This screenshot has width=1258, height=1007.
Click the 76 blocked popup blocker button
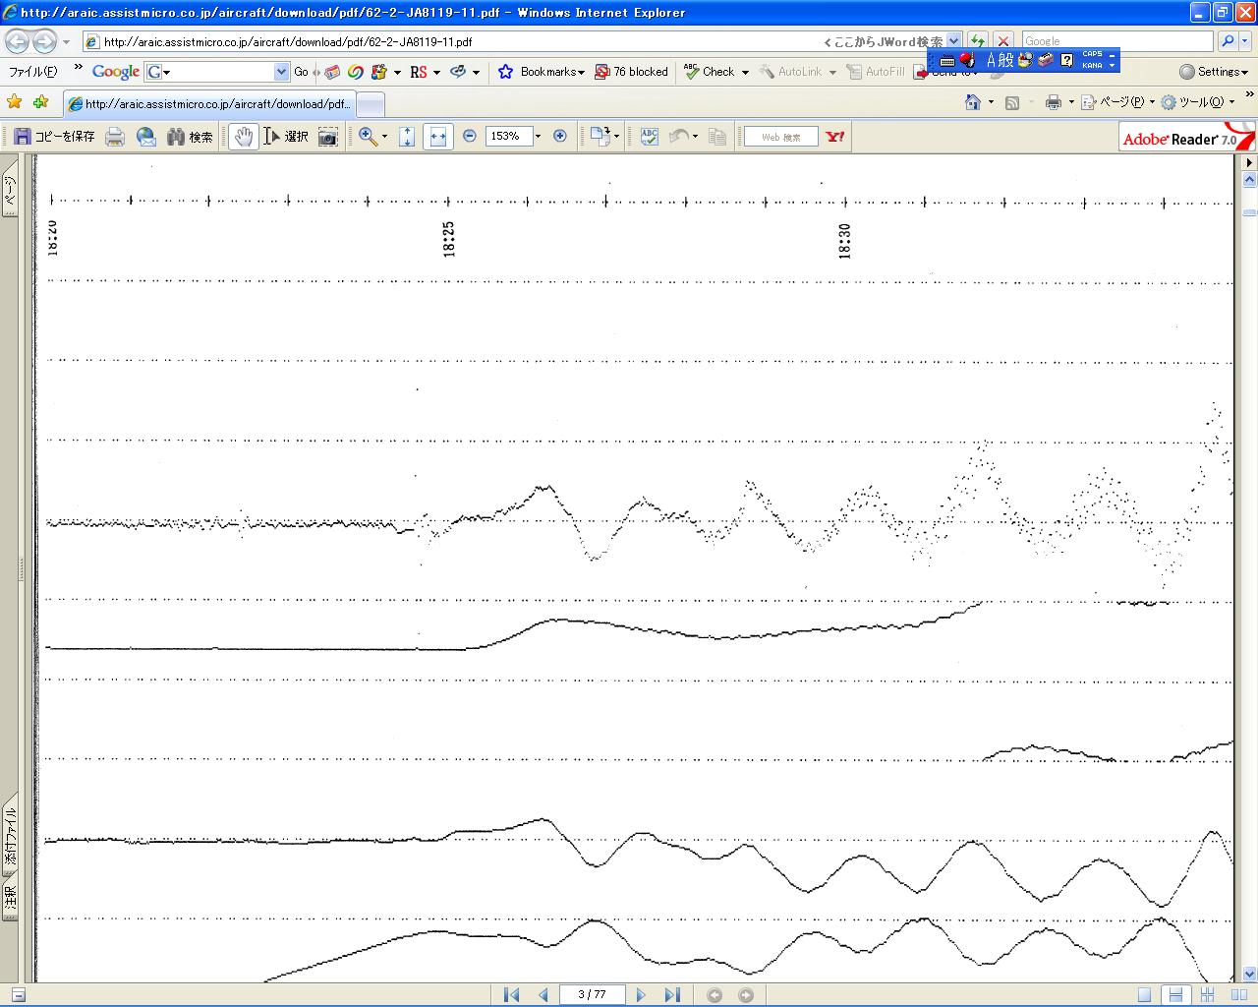click(x=631, y=72)
